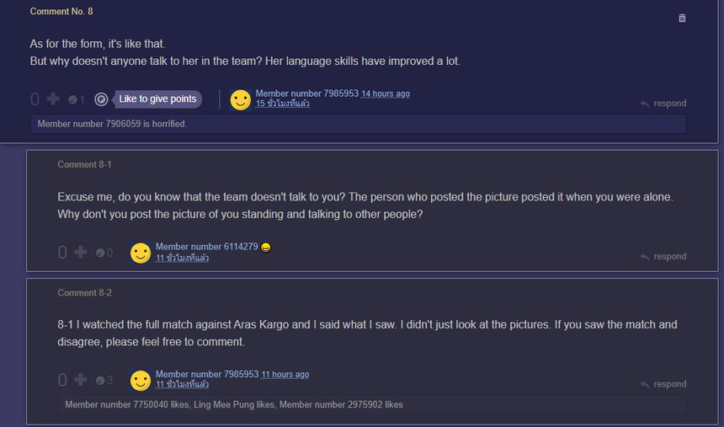Click emotion reaction icon on Comment 8-2
The image size is (724, 427).
[x=100, y=381]
